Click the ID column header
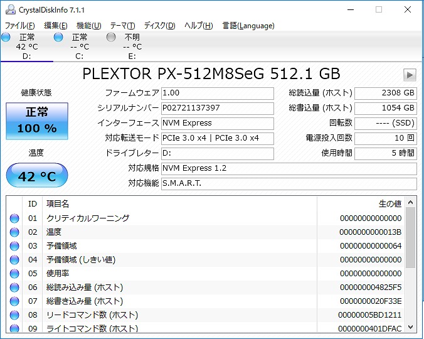This screenshot has height=339, width=424. (x=33, y=204)
